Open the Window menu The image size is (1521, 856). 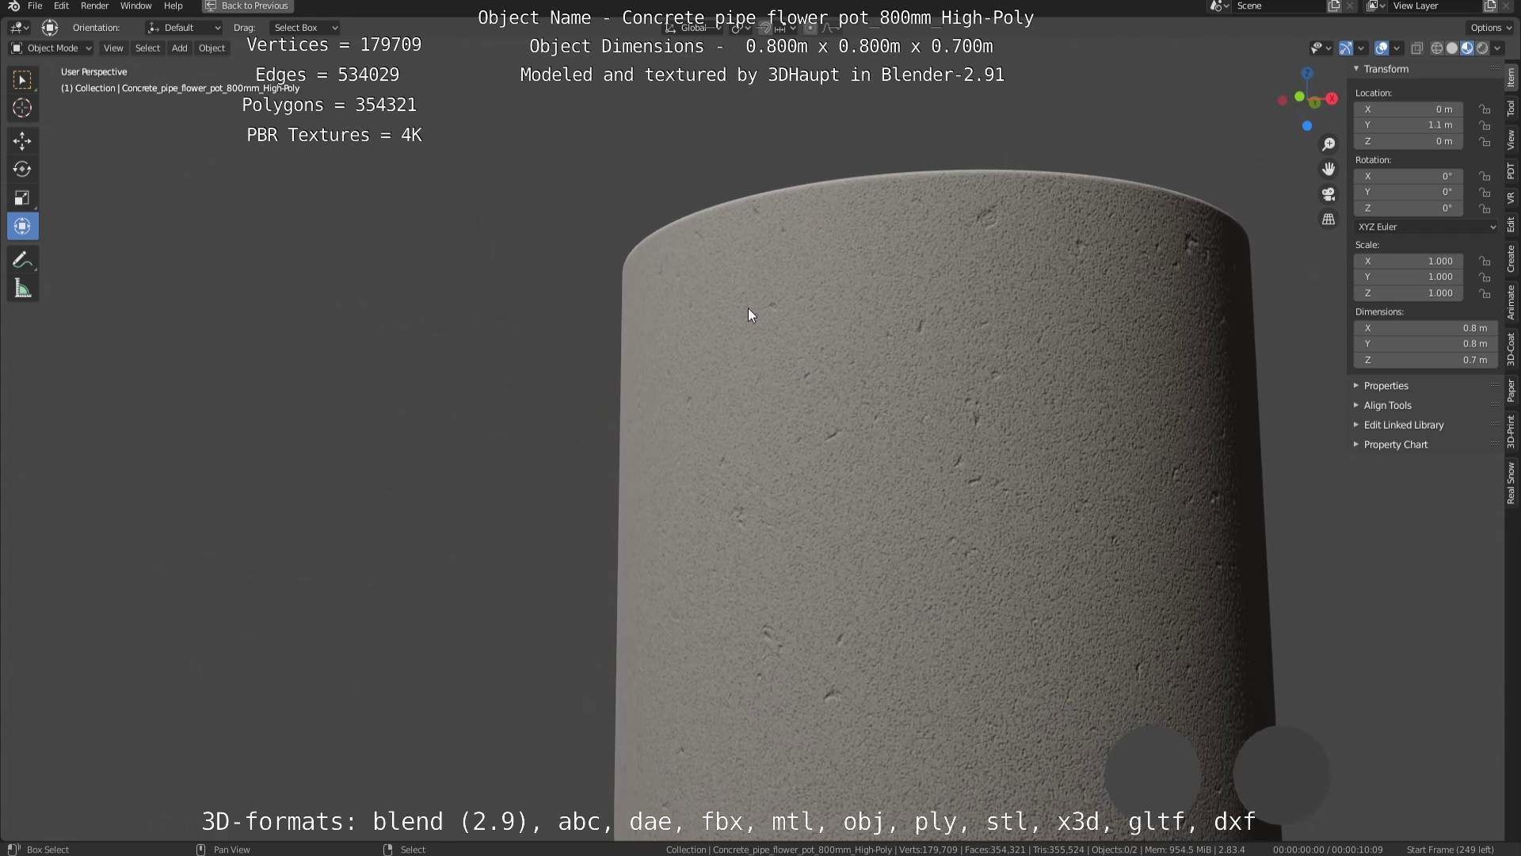tap(135, 6)
